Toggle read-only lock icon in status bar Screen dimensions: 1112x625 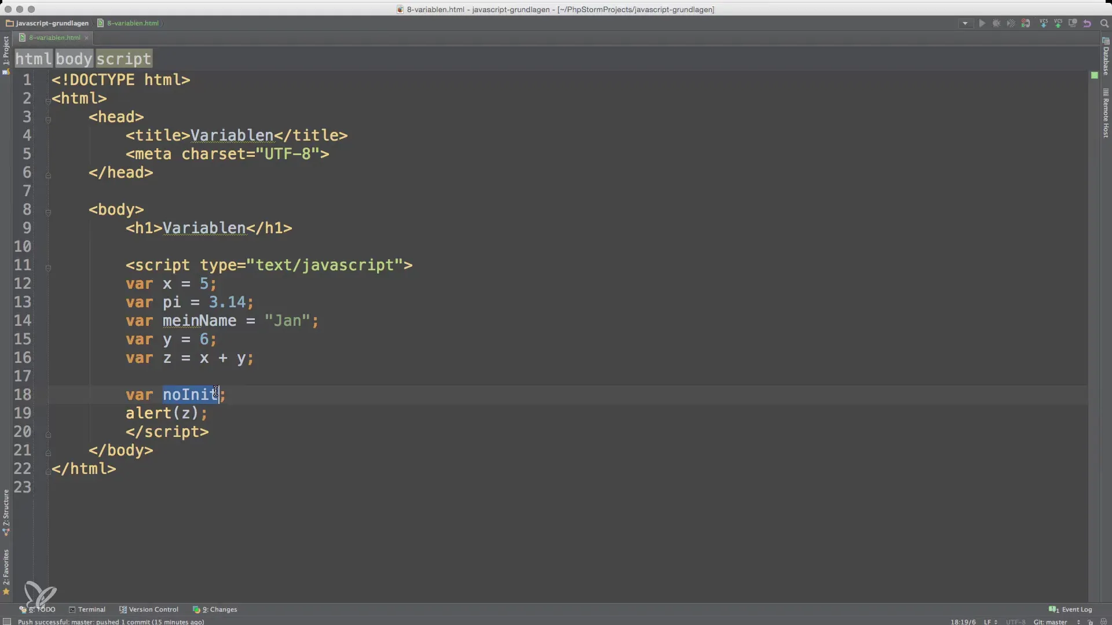click(1090, 622)
